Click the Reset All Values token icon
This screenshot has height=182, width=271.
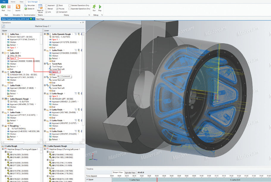click(40, 7)
